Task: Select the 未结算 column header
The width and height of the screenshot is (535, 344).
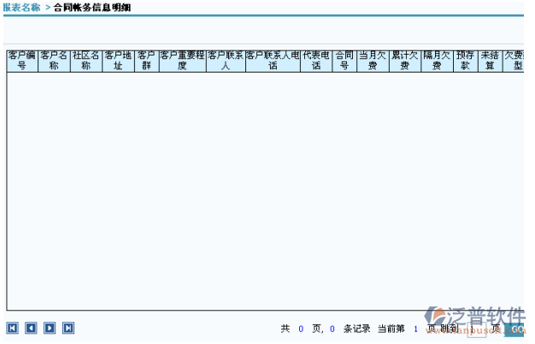Action: click(491, 61)
